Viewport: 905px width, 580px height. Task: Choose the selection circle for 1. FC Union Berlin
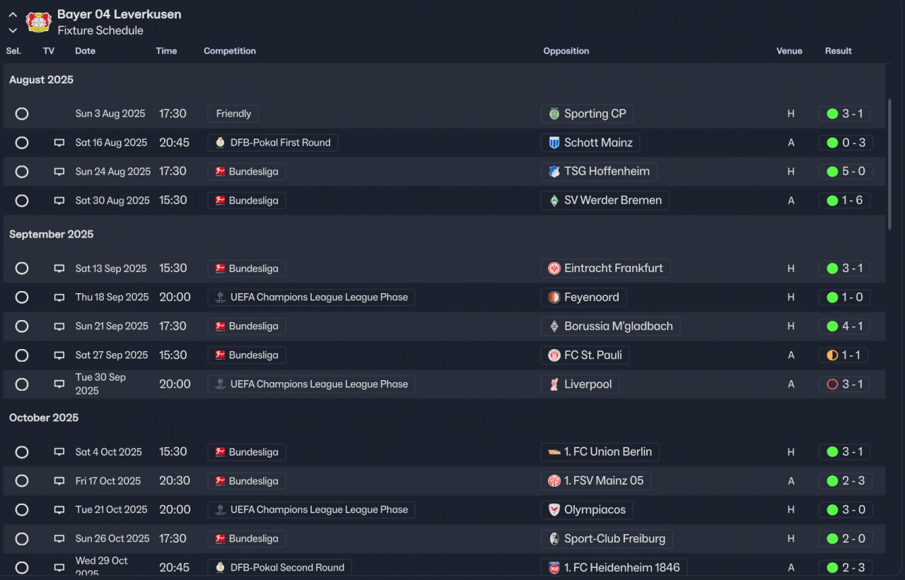[22, 452]
